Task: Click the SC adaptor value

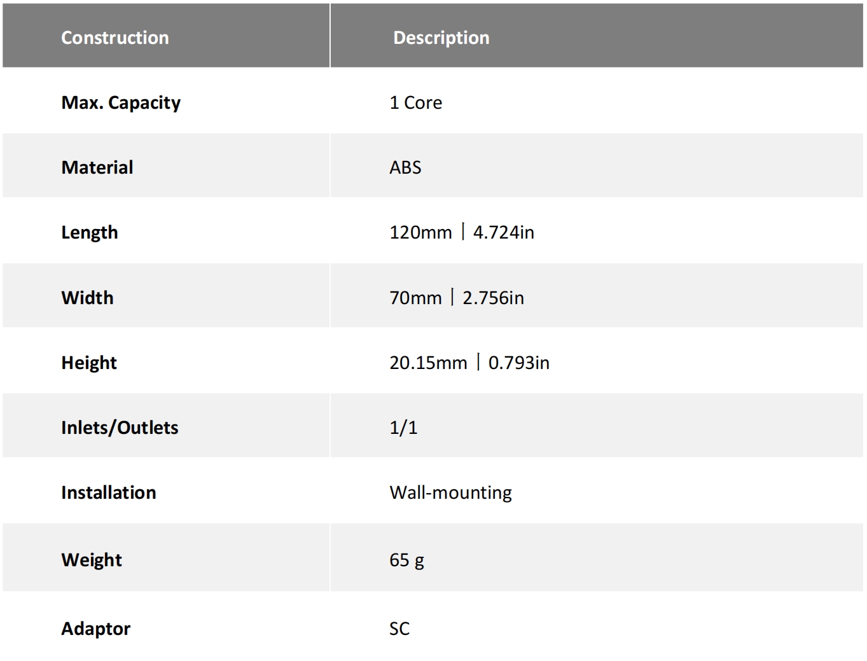Action: [399, 629]
